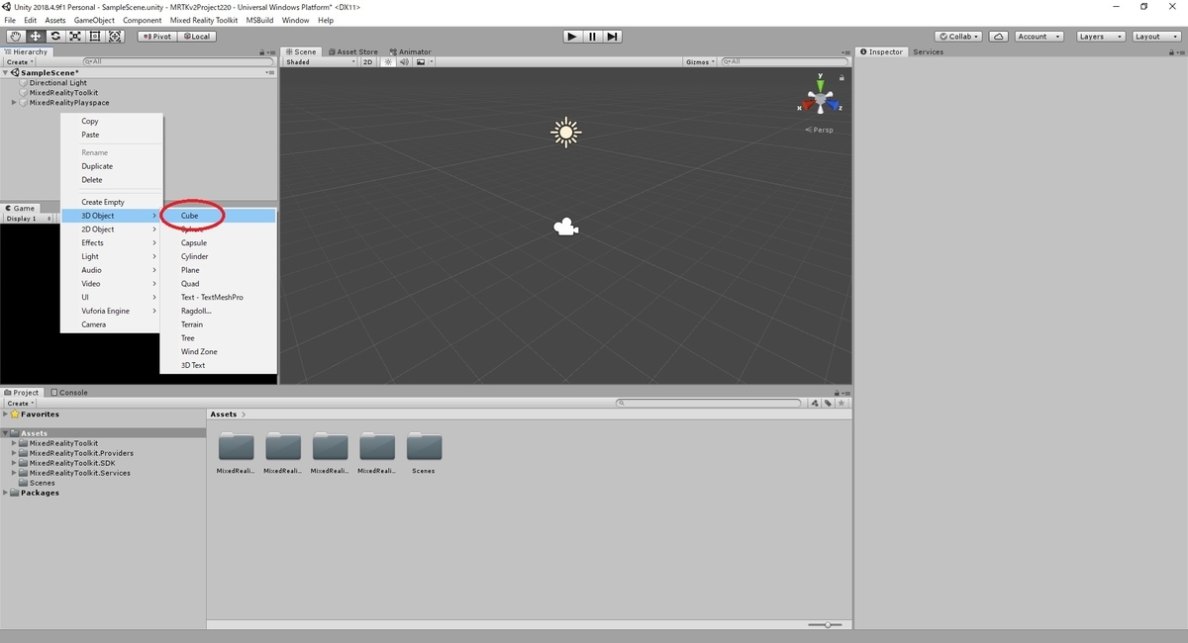Open the Layout dropdown

pos(1155,37)
